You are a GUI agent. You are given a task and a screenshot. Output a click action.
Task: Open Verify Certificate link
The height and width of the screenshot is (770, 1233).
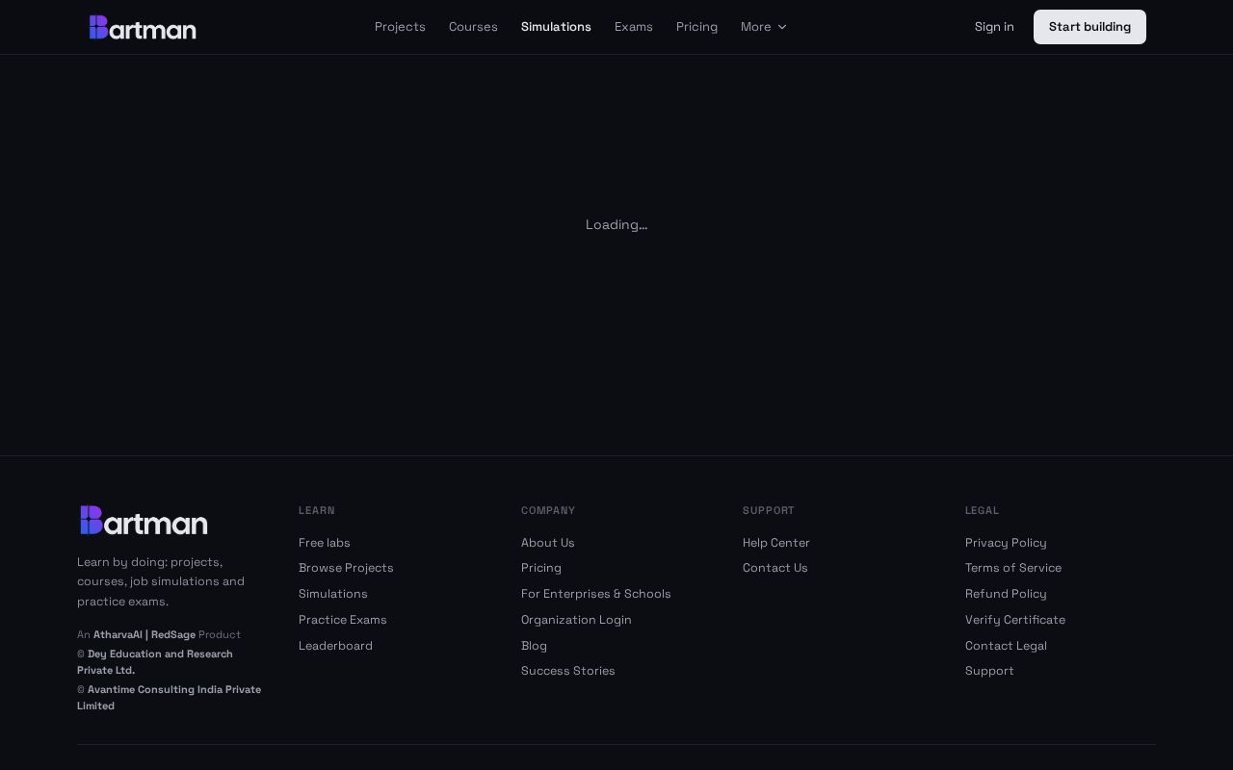(x=1015, y=620)
